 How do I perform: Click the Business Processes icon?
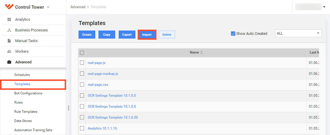point(9,30)
